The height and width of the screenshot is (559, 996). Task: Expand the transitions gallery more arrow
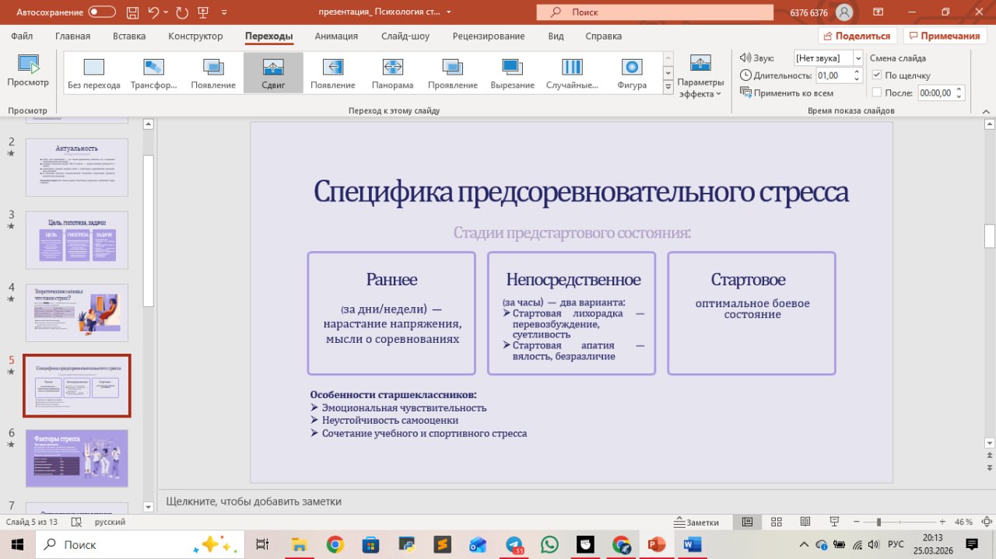pyautogui.click(x=668, y=88)
